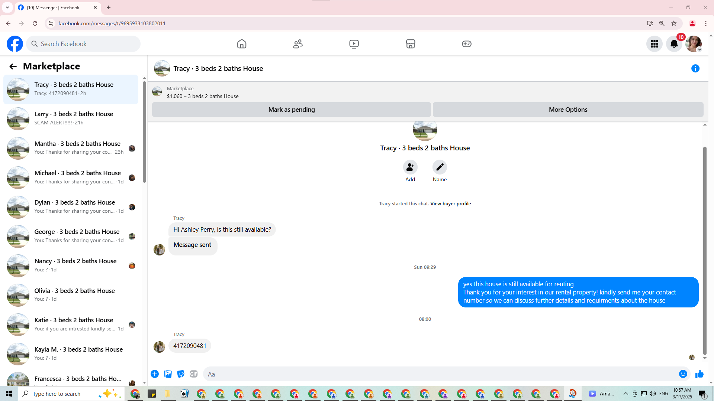Open the Friends icon in top navigation
This screenshot has height=401, width=714.
298,44
